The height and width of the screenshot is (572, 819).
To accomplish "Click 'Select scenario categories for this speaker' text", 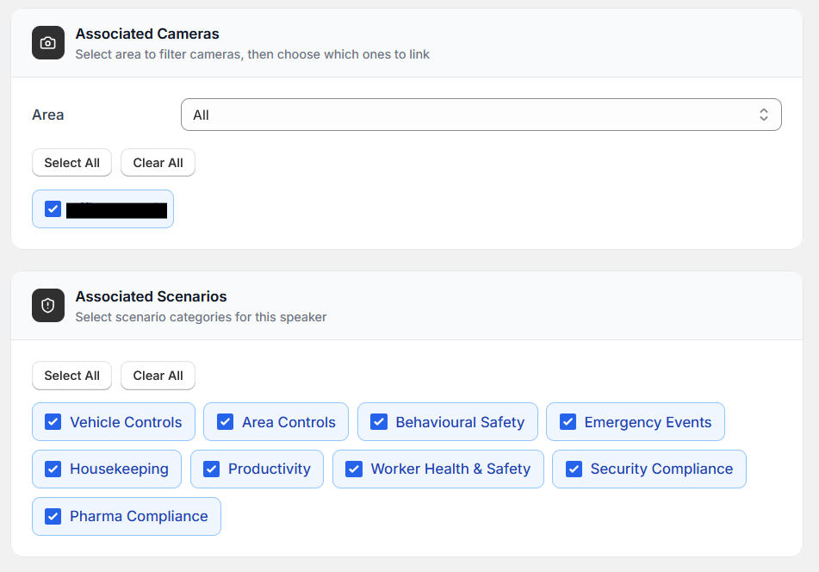I will (202, 317).
